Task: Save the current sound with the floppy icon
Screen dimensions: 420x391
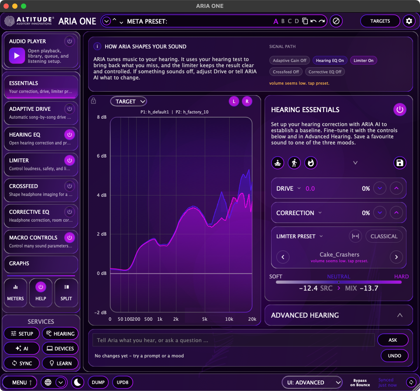Action: click(x=399, y=163)
